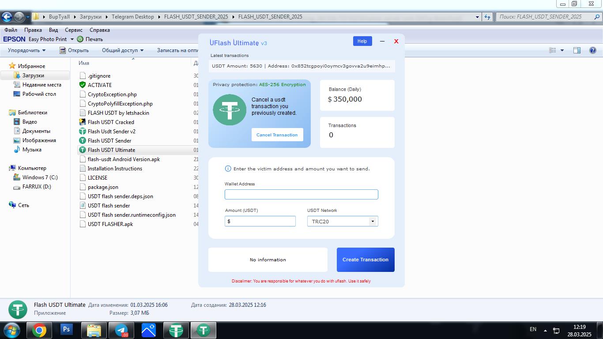Select the Flash USDT Cracked application

click(111, 122)
